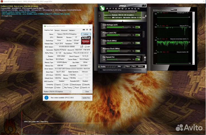Open the GPU-Z hamburger menu
The width and height of the screenshot is (206, 135).
tap(90, 30)
